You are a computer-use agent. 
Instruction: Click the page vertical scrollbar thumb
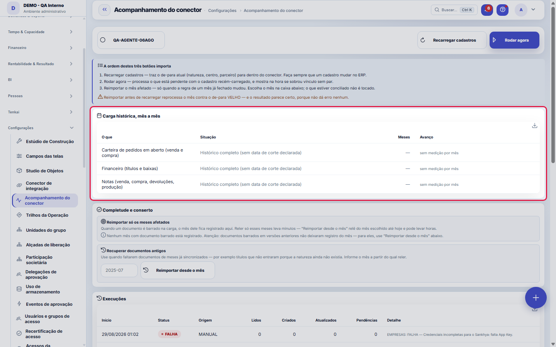click(553, 85)
